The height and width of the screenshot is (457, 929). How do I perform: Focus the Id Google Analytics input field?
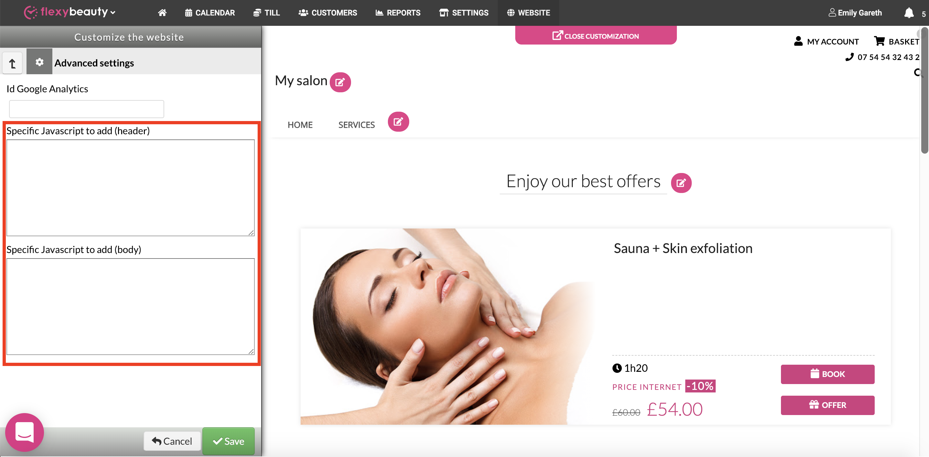click(87, 109)
